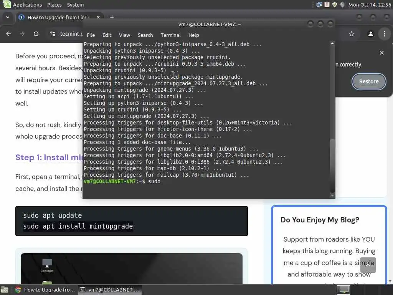393x295 pixels.
Task: Click 'Setting up mintupgrade' terminal line
Action: pos(146,116)
